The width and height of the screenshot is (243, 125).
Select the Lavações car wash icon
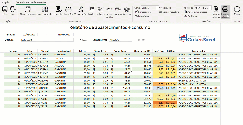(x=68, y=10)
